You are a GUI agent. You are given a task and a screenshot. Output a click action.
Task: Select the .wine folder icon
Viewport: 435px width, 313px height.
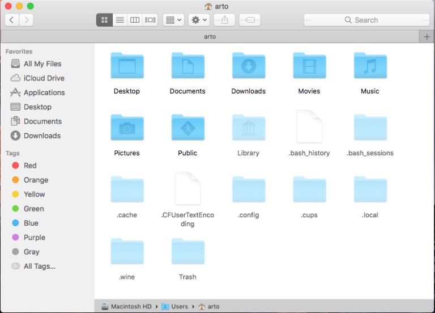coord(127,251)
